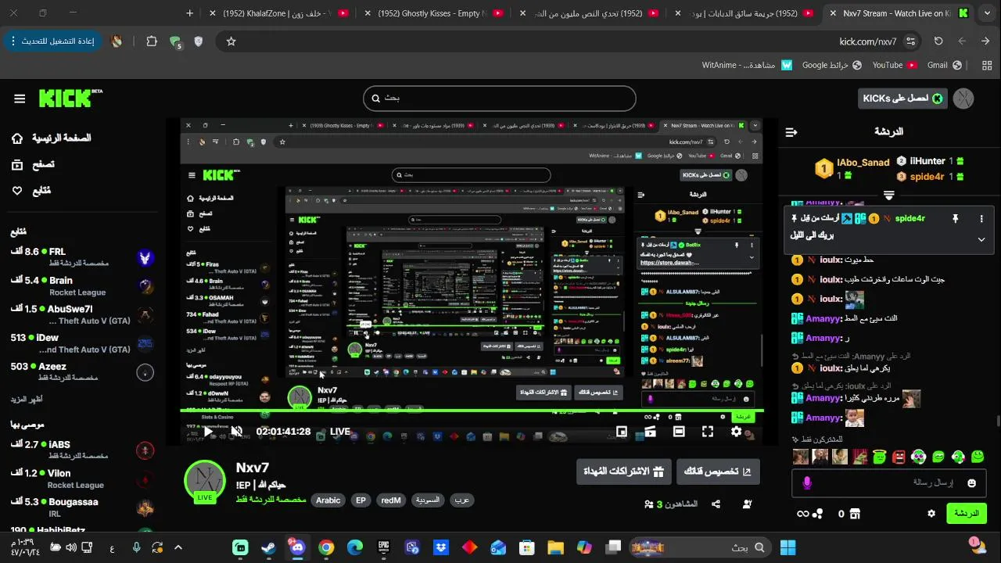Enter fullscreen on the player
This screenshot has width=1001, height=563.
pyautogui.click(x=708, y=431)
